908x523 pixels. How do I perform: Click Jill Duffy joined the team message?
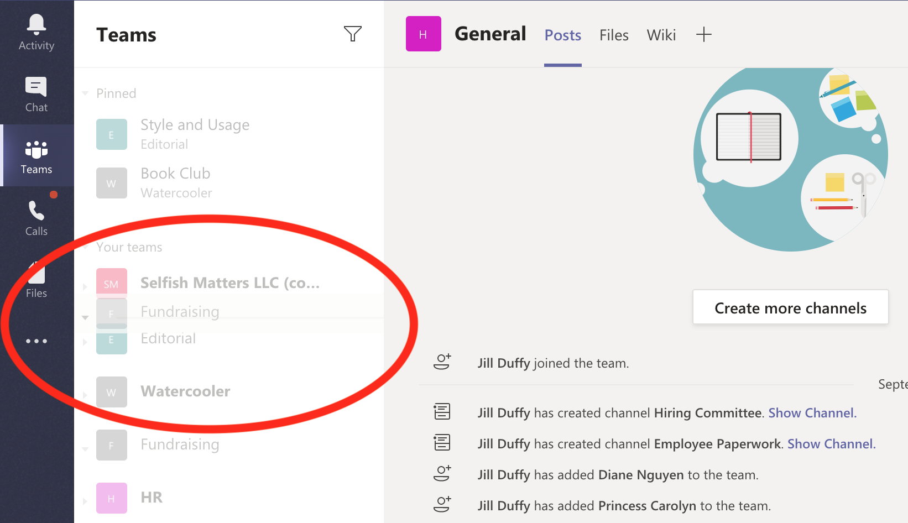(x=553, y=363)
